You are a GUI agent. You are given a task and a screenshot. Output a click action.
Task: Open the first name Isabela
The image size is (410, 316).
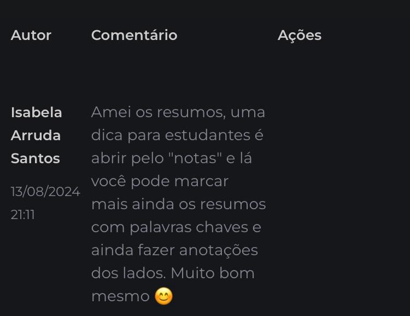tap(36, 112)
